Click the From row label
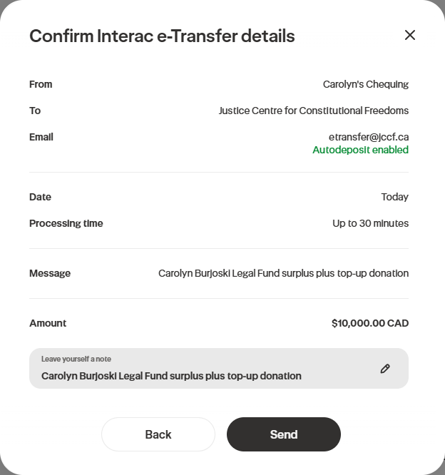Screen dimensions: 445x475 coord(41,84)
